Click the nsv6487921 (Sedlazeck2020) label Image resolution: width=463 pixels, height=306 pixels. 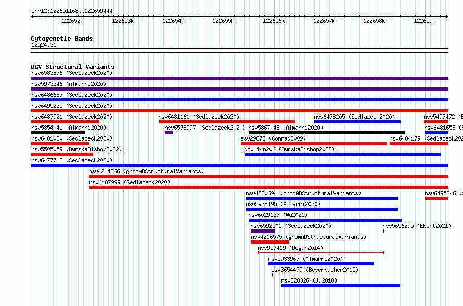click(x=72, y=117)
